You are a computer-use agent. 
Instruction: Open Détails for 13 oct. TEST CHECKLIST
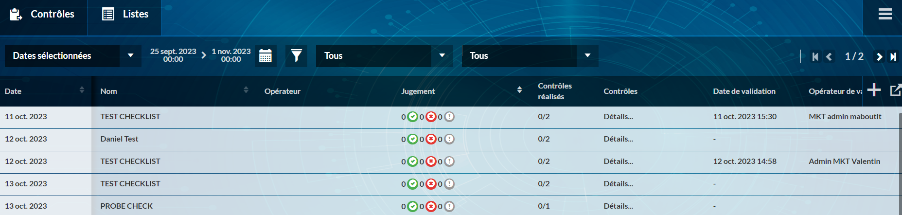point(618,184)
